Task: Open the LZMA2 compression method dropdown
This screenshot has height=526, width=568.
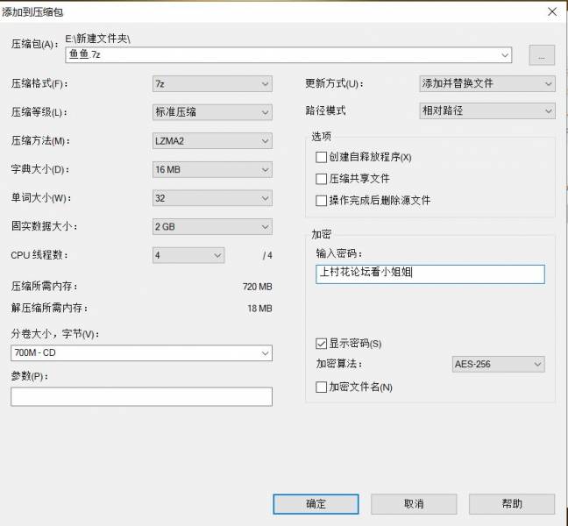Action: [211, 141]
